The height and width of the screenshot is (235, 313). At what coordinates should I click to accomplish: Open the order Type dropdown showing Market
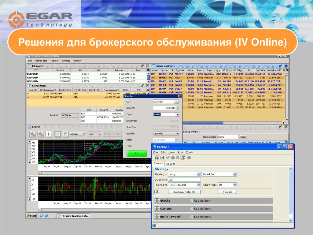point(177,114)
